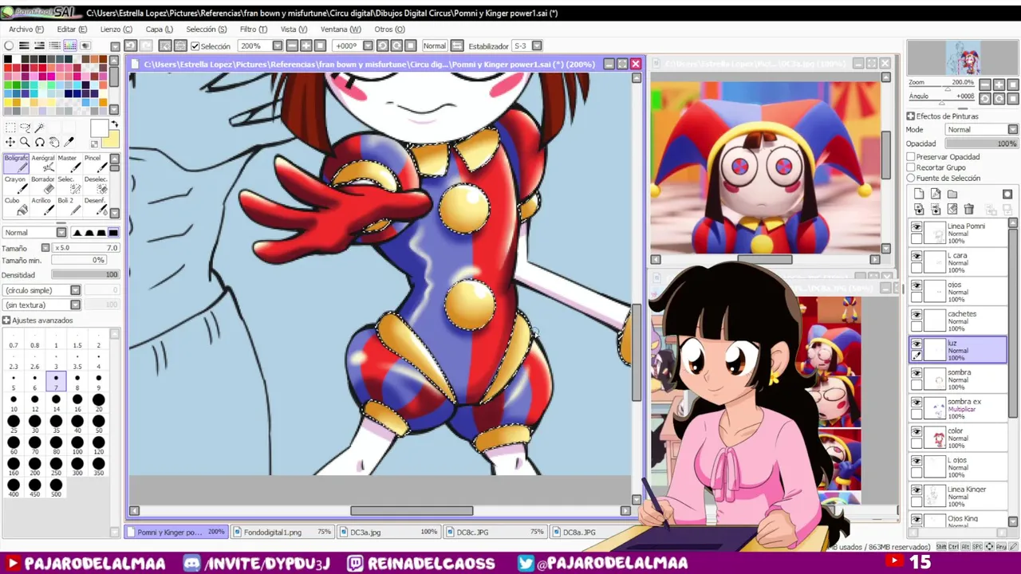The height and width of the screenshot is (574, 1021).
Task: Enable Recortar Grupo checkbox
Action: (911, 167)
